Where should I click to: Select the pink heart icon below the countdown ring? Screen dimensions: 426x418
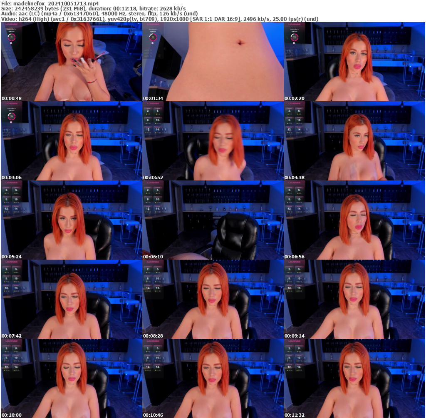coord(11,43)
